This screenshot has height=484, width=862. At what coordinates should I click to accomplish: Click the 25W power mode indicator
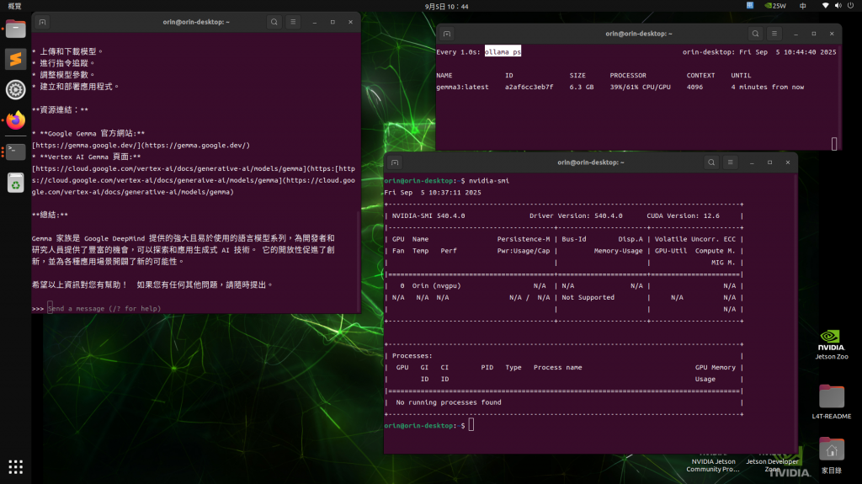775,6
